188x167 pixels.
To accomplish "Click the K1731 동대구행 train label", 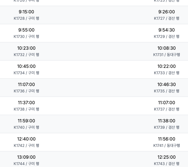I will [167, 55].
